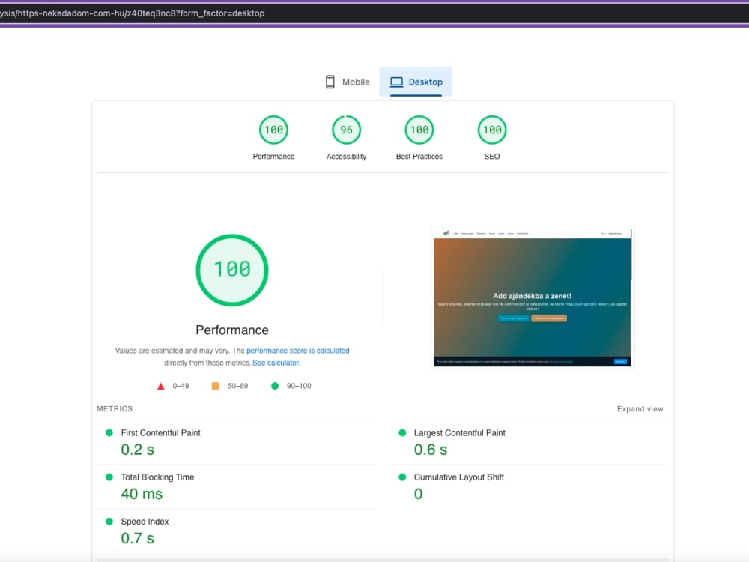Open the Performance 100 score gauge

273,130
